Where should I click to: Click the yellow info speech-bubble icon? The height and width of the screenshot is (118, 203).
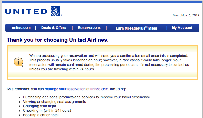point(19,62)
